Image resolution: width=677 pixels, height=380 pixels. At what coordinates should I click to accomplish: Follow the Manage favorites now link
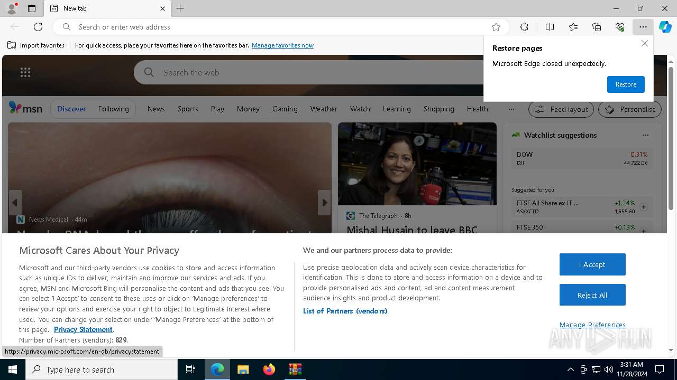click(282, 45)
